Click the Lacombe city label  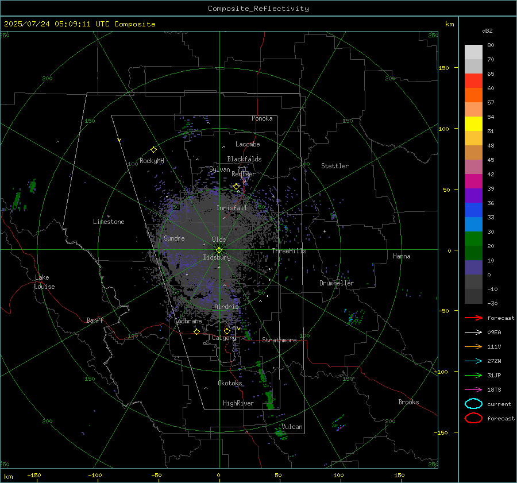coord(248,144)
